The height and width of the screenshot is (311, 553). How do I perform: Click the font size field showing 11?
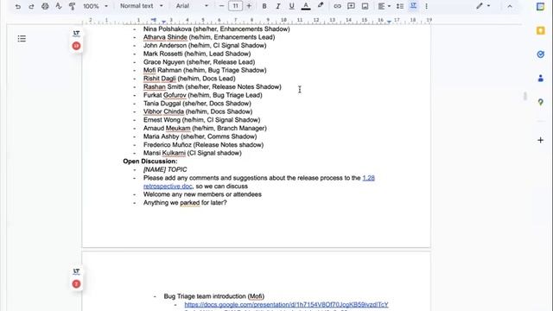pyautogui.click(x=235, y=6)
